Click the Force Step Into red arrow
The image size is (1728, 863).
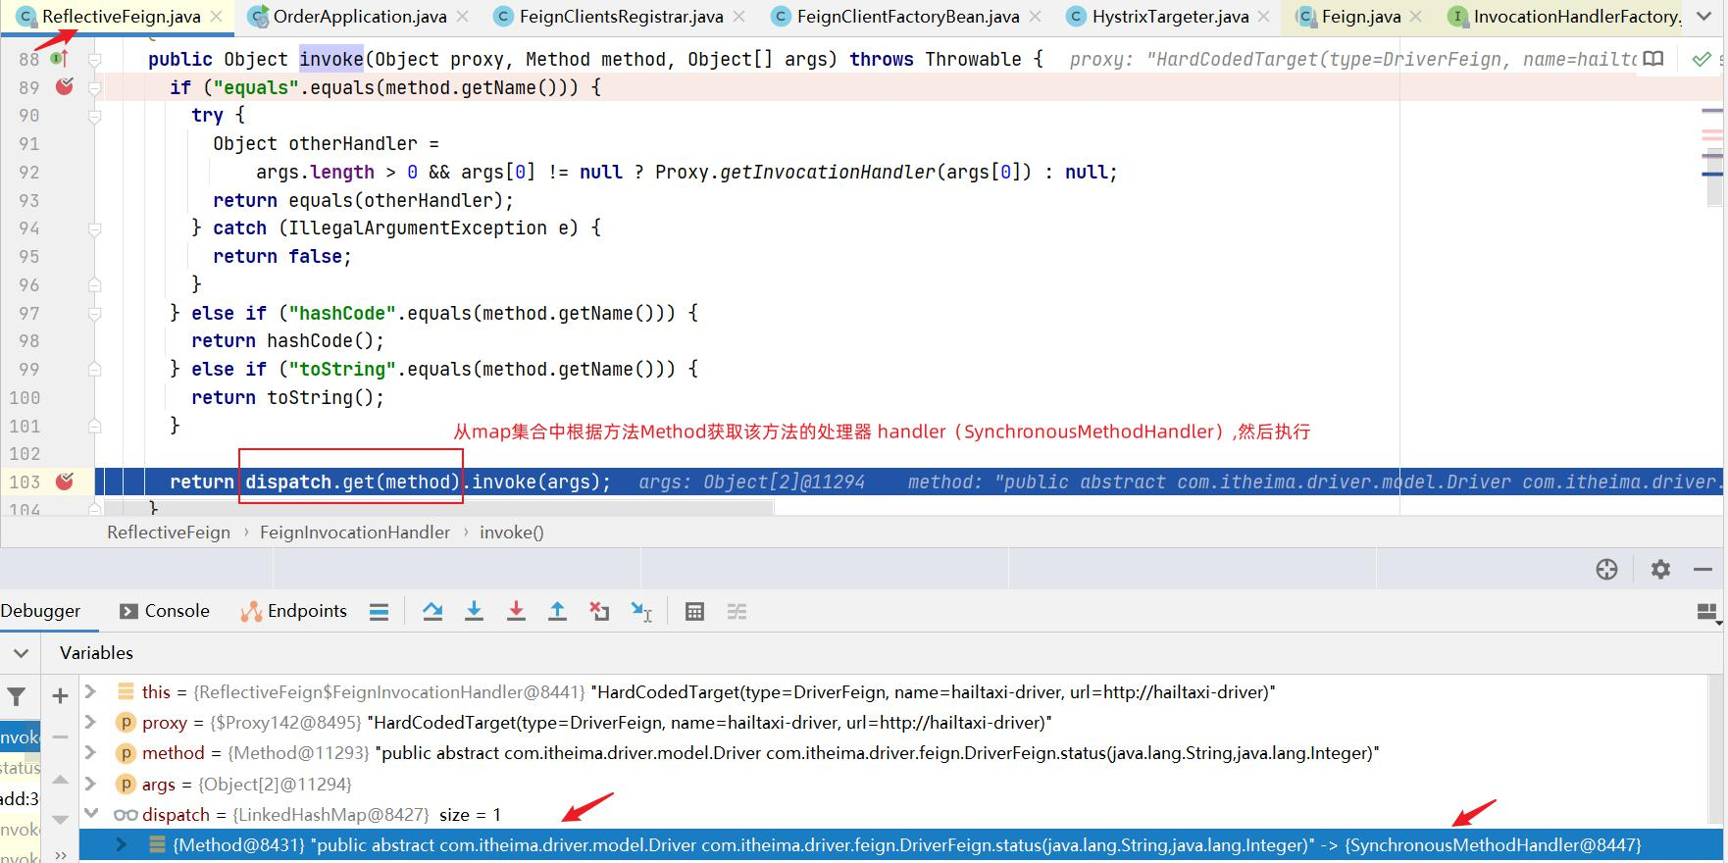coord(516,612)
